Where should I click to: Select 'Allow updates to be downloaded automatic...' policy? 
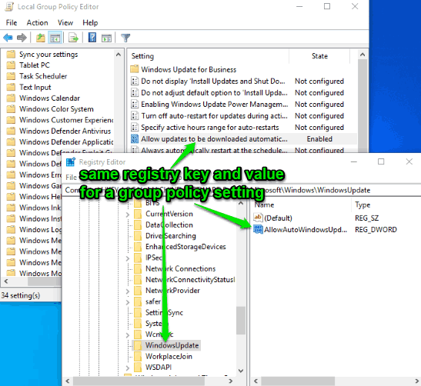point(214,139)
